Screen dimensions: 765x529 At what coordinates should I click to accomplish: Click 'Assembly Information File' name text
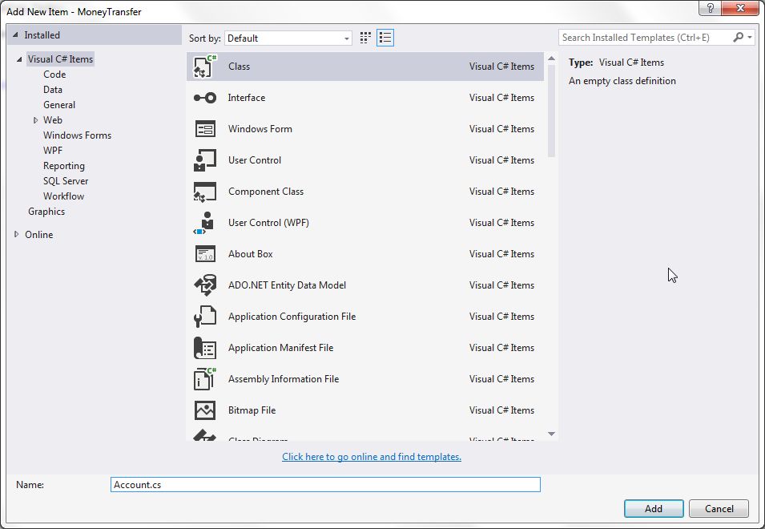(284, 378)
